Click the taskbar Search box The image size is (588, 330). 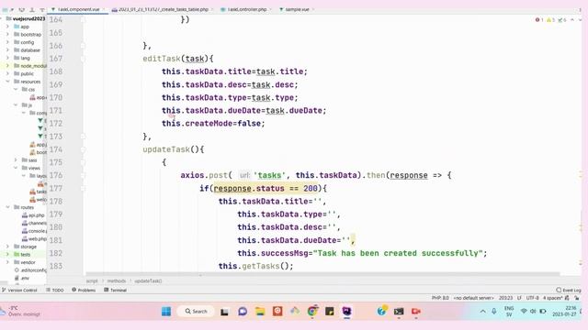pos(196,312)
